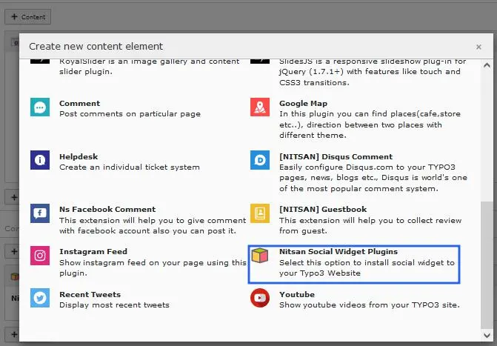Screen dimensions: 497x346
Task: Click 'Create new content element' dialog title
Action: tap(96, 46)
